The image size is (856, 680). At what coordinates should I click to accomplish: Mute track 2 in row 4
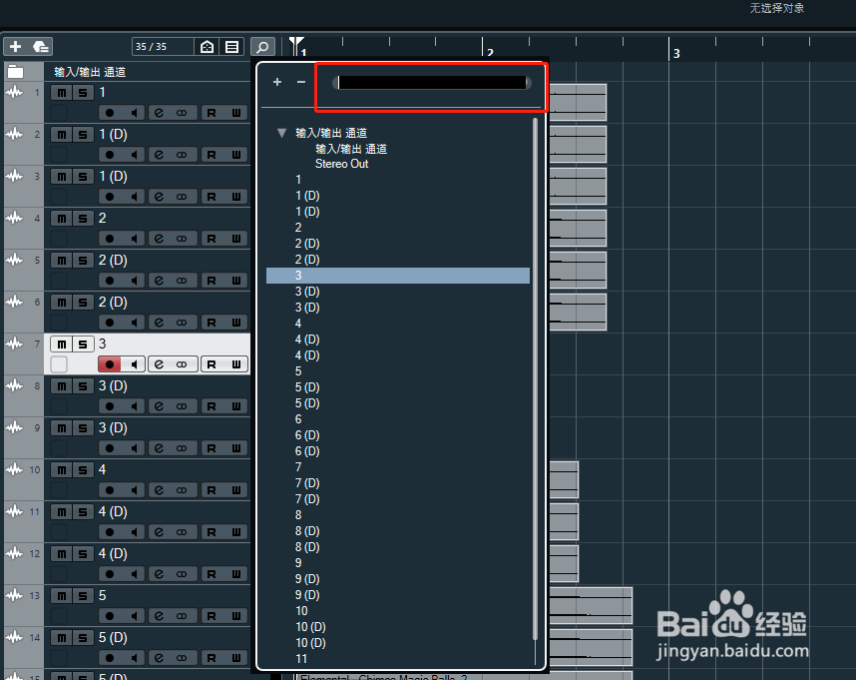tap(62, 219)
